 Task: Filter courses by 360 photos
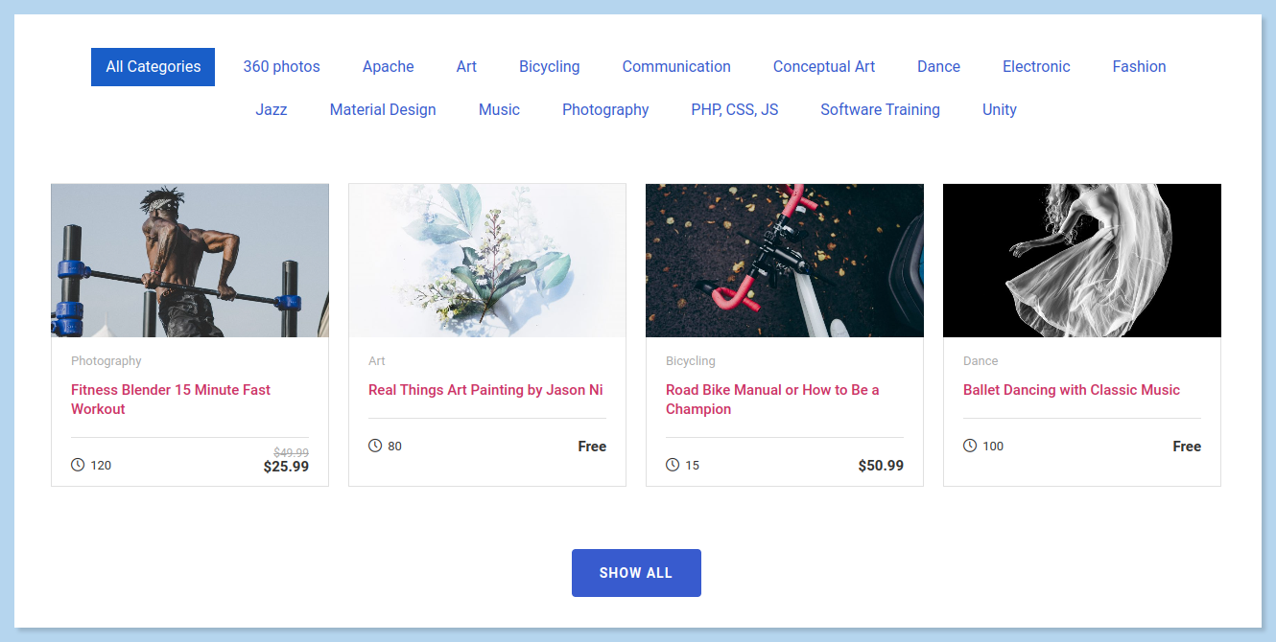pos(281,67)
